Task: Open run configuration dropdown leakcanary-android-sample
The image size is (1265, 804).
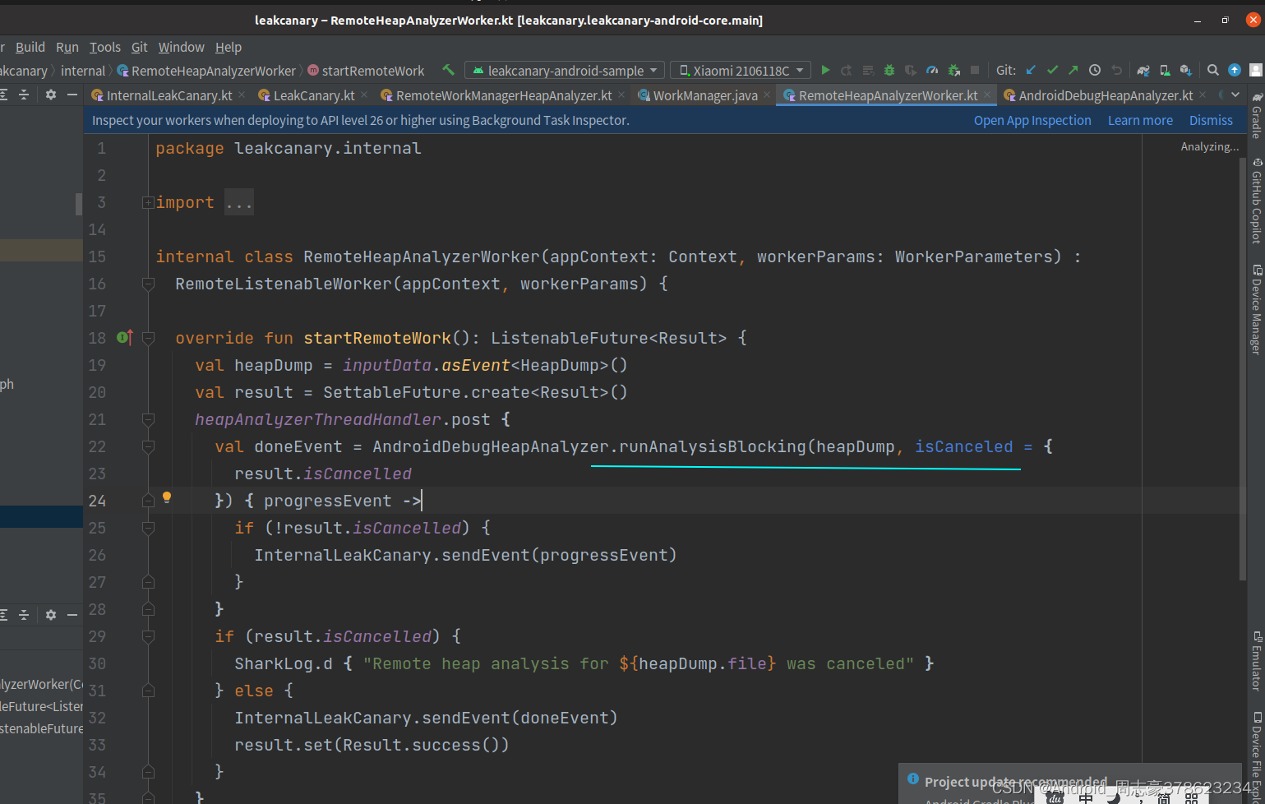Action: (564, 71)
